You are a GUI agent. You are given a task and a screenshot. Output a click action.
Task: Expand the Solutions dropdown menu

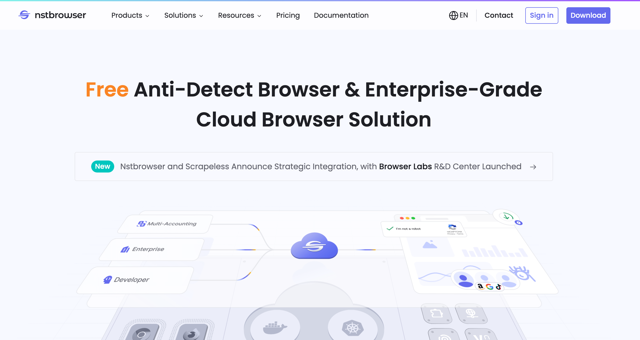coord(184,15)
